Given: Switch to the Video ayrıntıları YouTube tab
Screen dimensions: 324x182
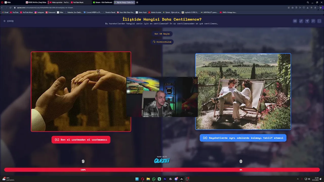Looking at the screenshot, I should coord(59,2).
